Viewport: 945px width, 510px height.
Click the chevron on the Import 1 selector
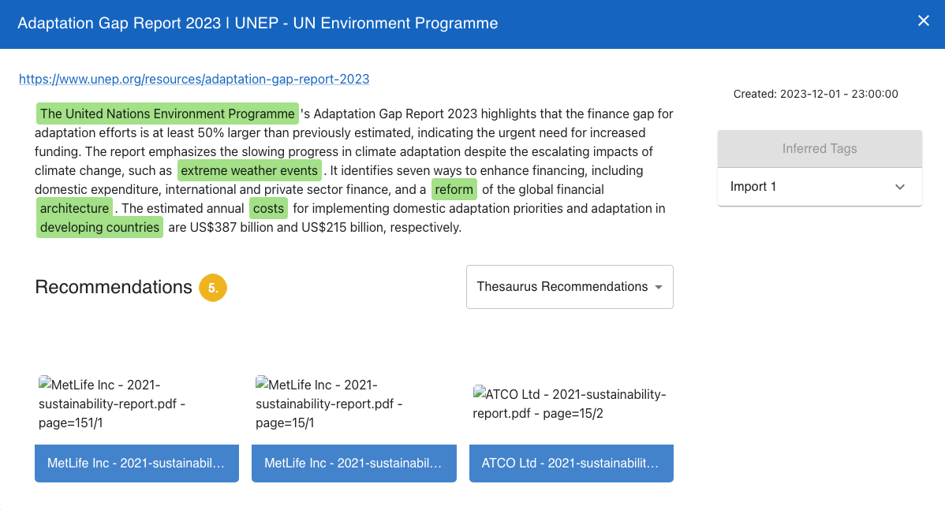point(899,187)
